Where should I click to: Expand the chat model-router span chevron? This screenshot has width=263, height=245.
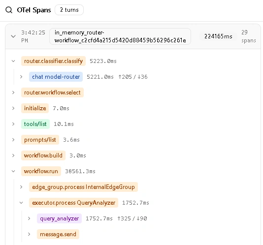click(21, 77)
